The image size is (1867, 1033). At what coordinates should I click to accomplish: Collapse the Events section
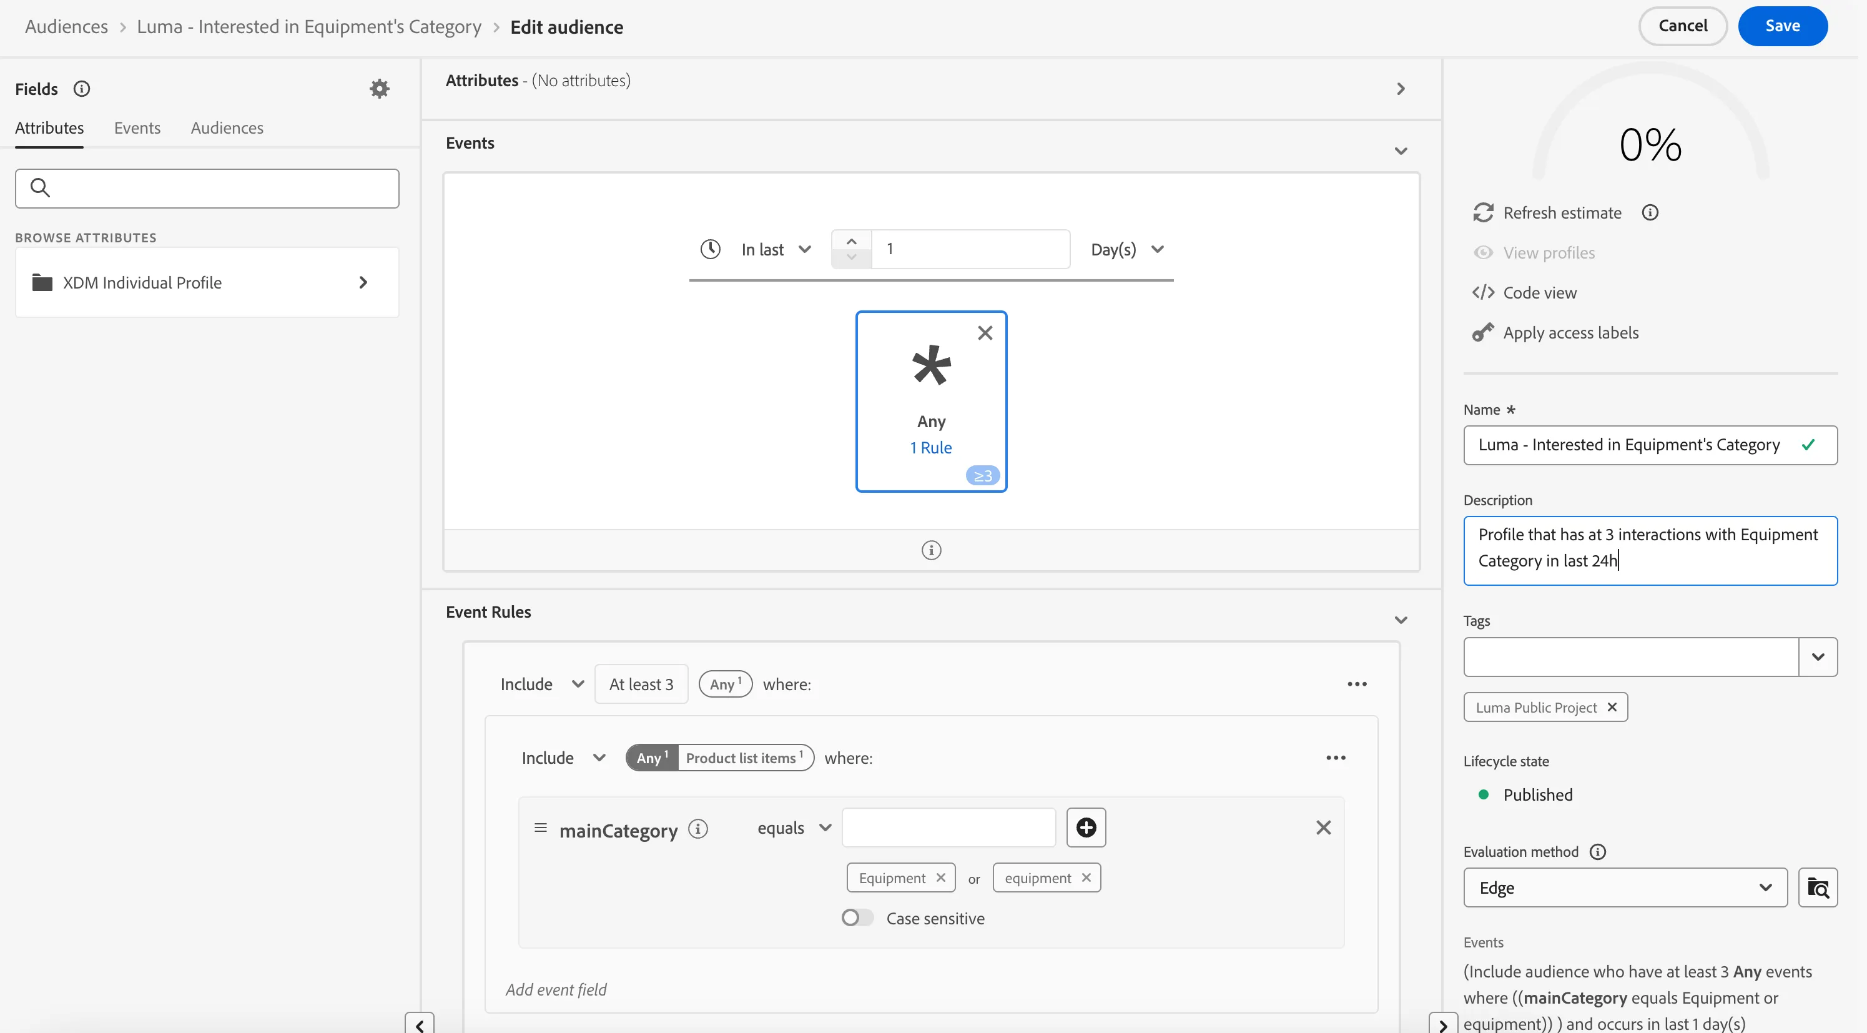point(1400,151)
